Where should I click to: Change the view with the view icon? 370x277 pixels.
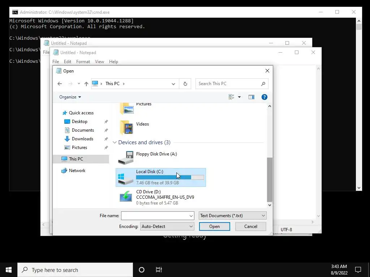click(x=231, y=97)
